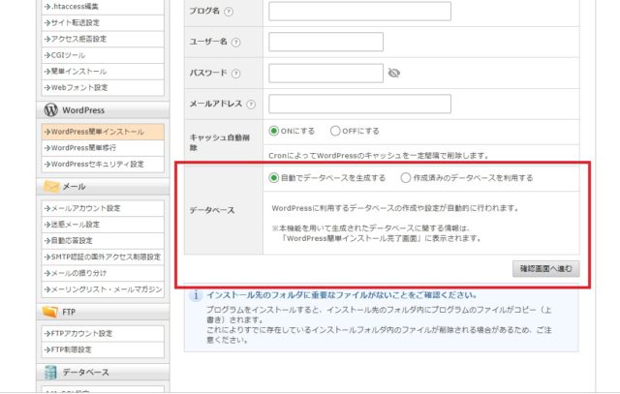Viewport: 620px width, 394px height.
Task: Select 作成済みのデータベースを利用する option
Action: pos(405,178)
